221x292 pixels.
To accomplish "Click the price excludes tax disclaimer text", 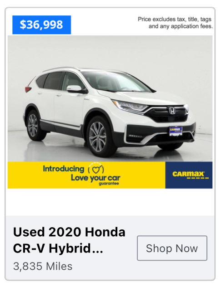I will 175,23.
